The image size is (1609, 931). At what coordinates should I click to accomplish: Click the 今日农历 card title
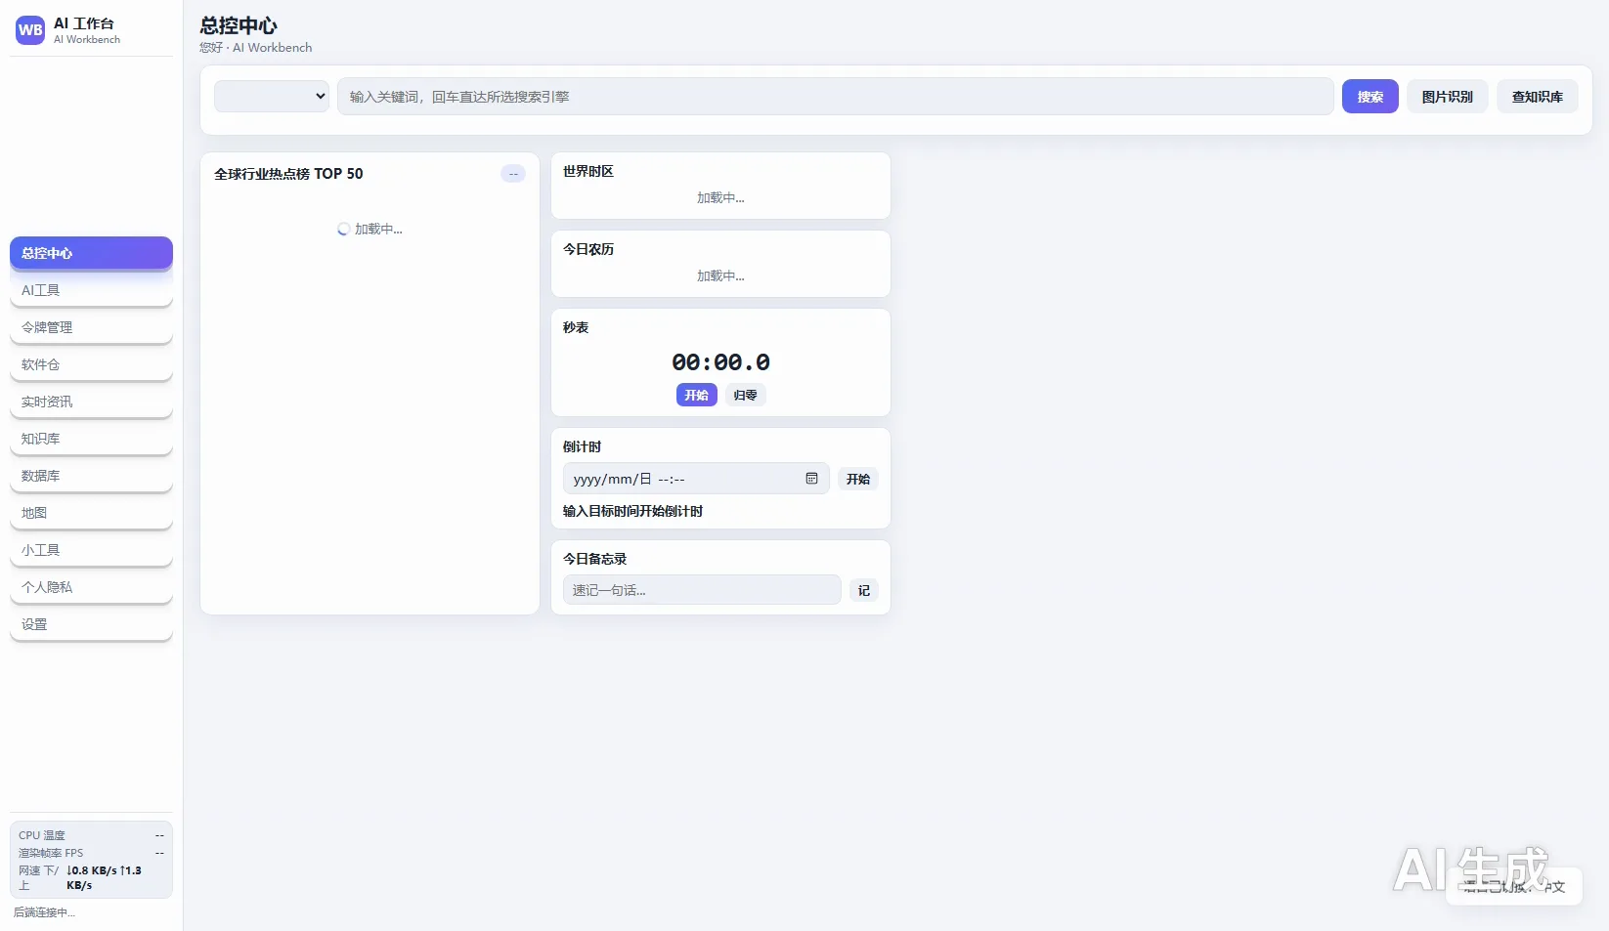tap(588, 249)
